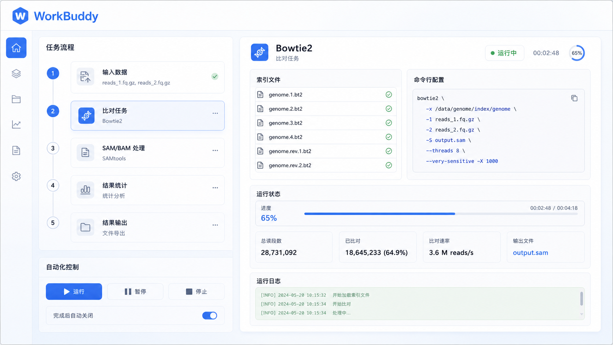Open the output.sam link

click(x=530, y=253)
